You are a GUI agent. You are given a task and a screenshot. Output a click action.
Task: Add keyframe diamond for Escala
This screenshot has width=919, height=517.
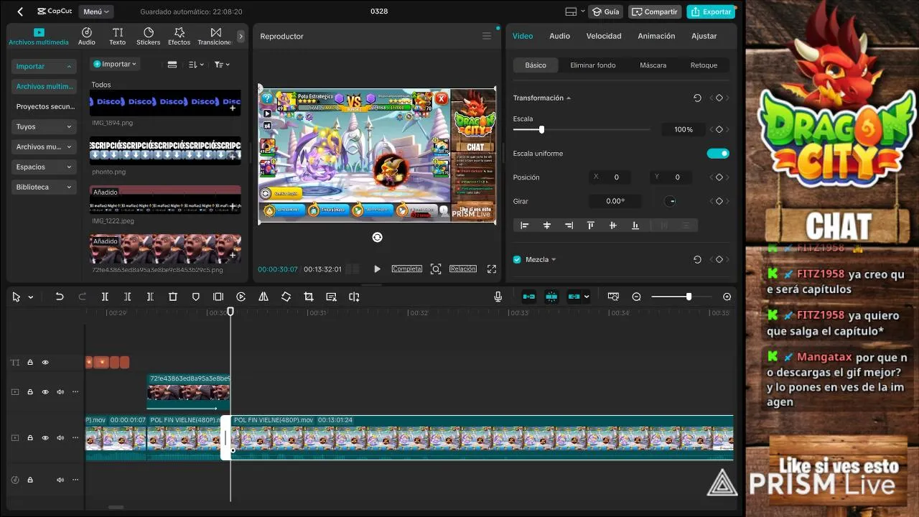719,129
